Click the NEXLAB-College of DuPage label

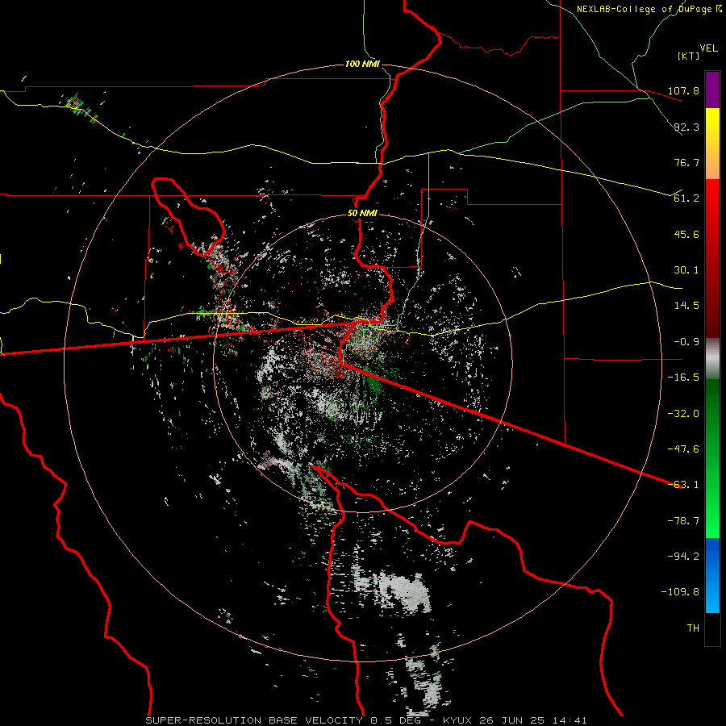pyautogui.click(x=645, y=9)
